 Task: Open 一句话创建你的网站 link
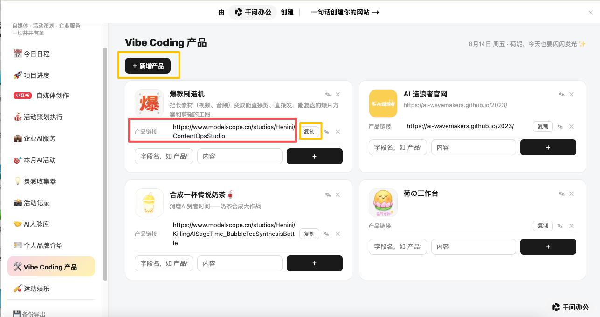coord(345,12)
